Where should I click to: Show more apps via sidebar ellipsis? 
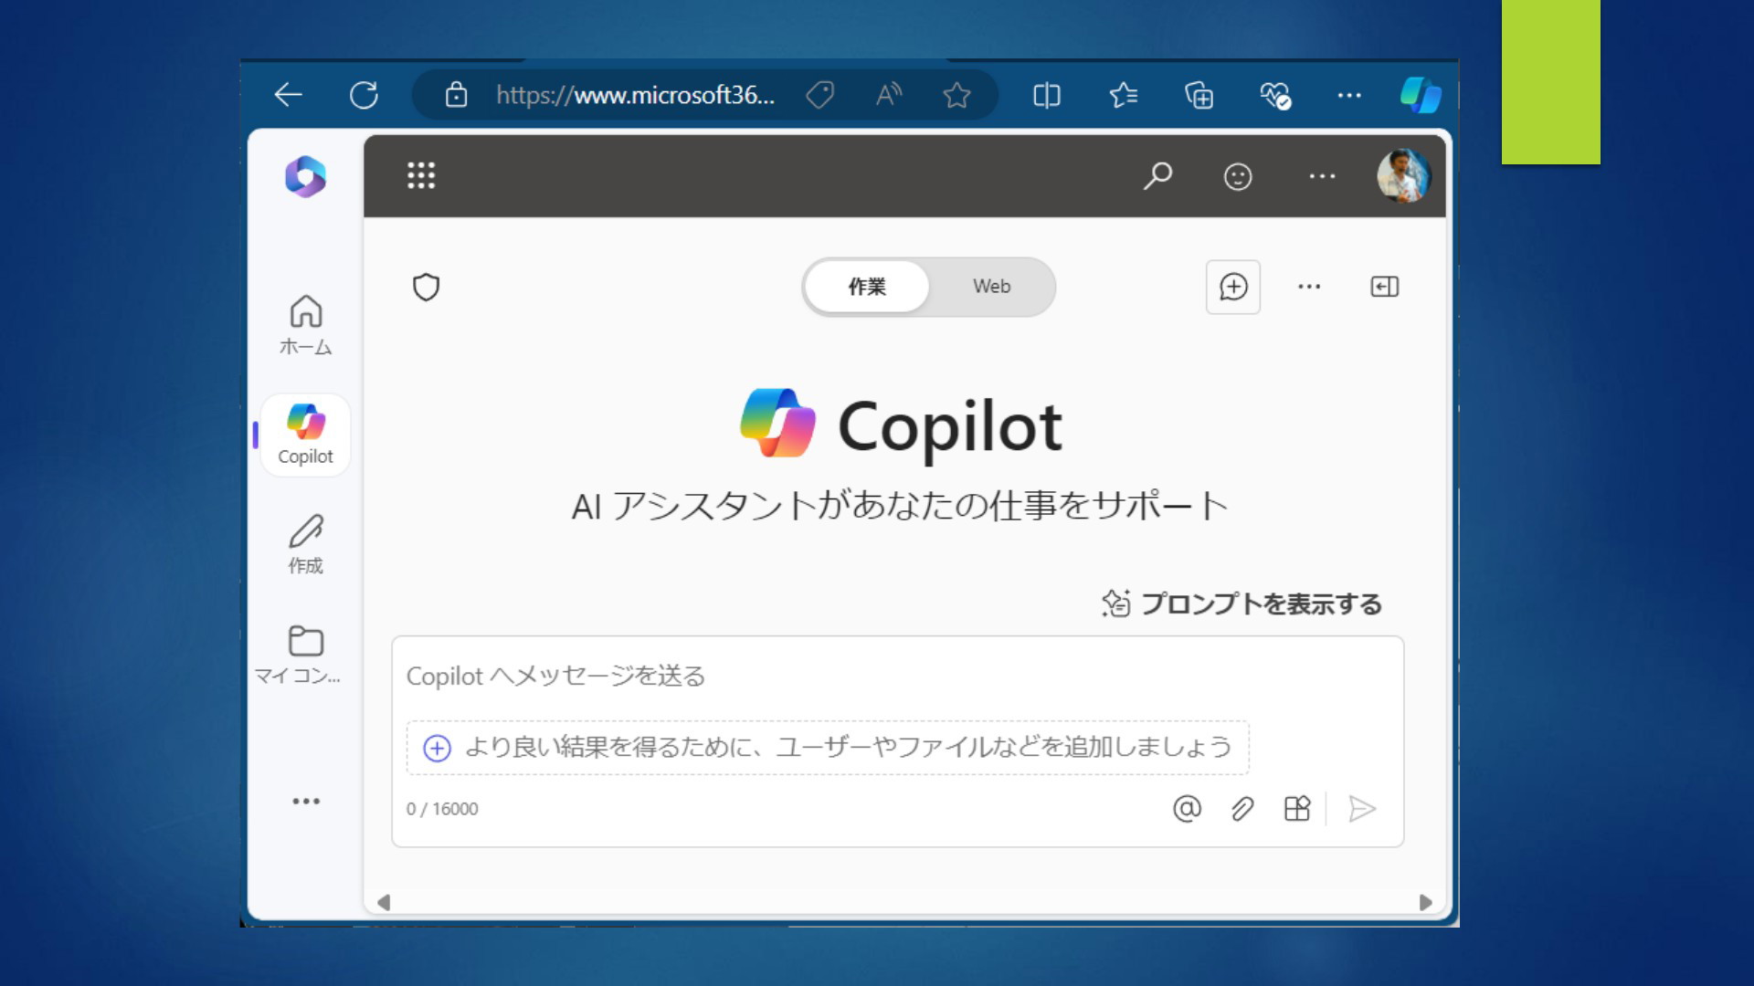coord(305,802)
